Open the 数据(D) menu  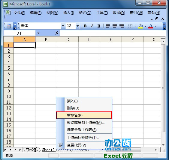click(119, 13)
